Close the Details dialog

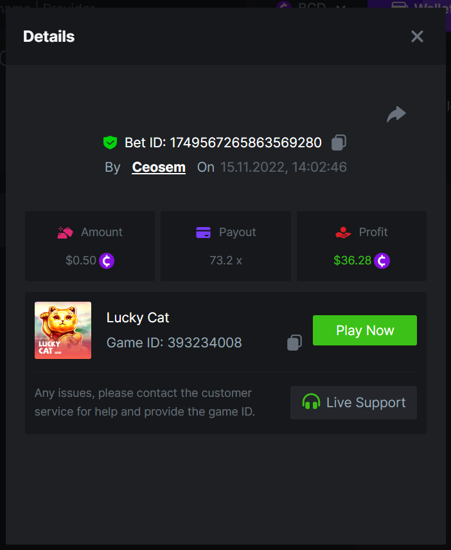[417, 37]
